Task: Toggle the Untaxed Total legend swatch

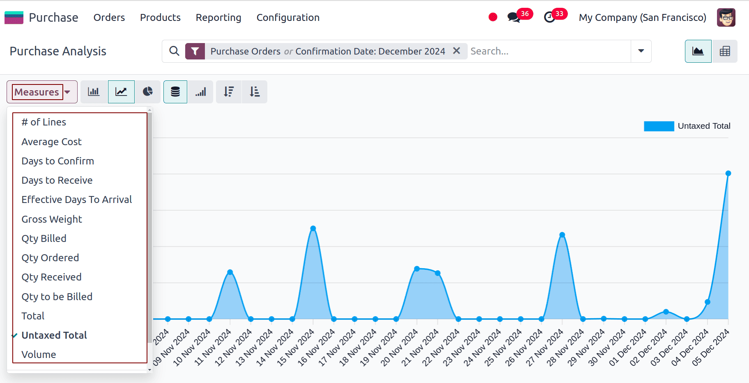Action: pyautogui.click(x=659, y=126)
